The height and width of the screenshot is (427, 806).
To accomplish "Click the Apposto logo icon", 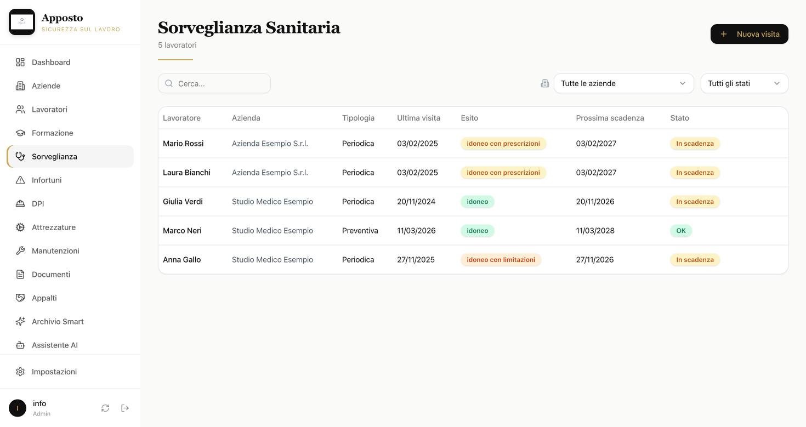I will click(x=22, y=22).
